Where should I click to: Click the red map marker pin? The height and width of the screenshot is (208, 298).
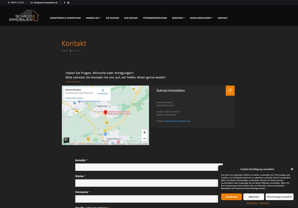(x=105, y=112)
